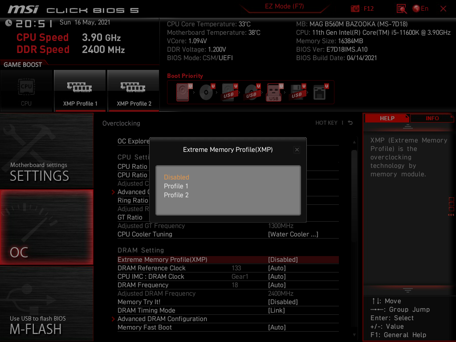The height and width of the screenshot is (342, 456).
Task: Click the scrollbar down arrow
Action: pos(354,335)
